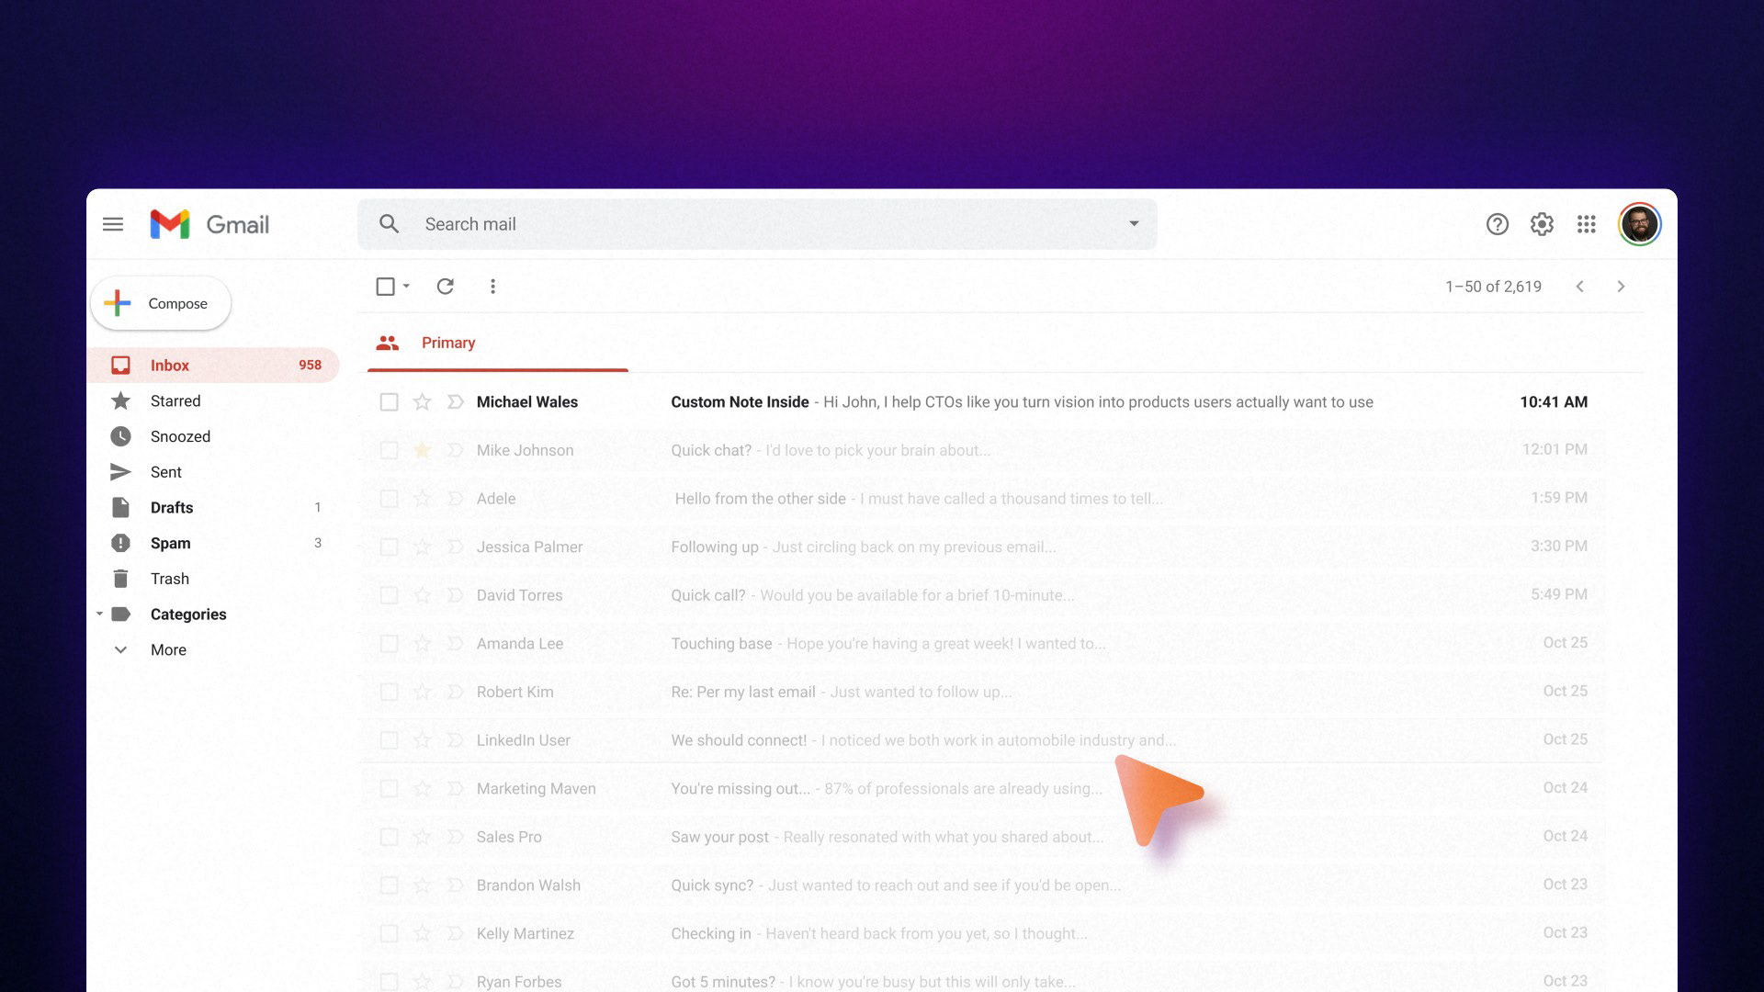Open the Drafts folder

tap(172, 508)
